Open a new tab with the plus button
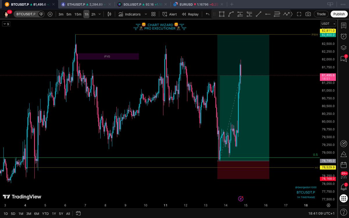The width and height of the screenshot is (349, 218). [232, 4]
